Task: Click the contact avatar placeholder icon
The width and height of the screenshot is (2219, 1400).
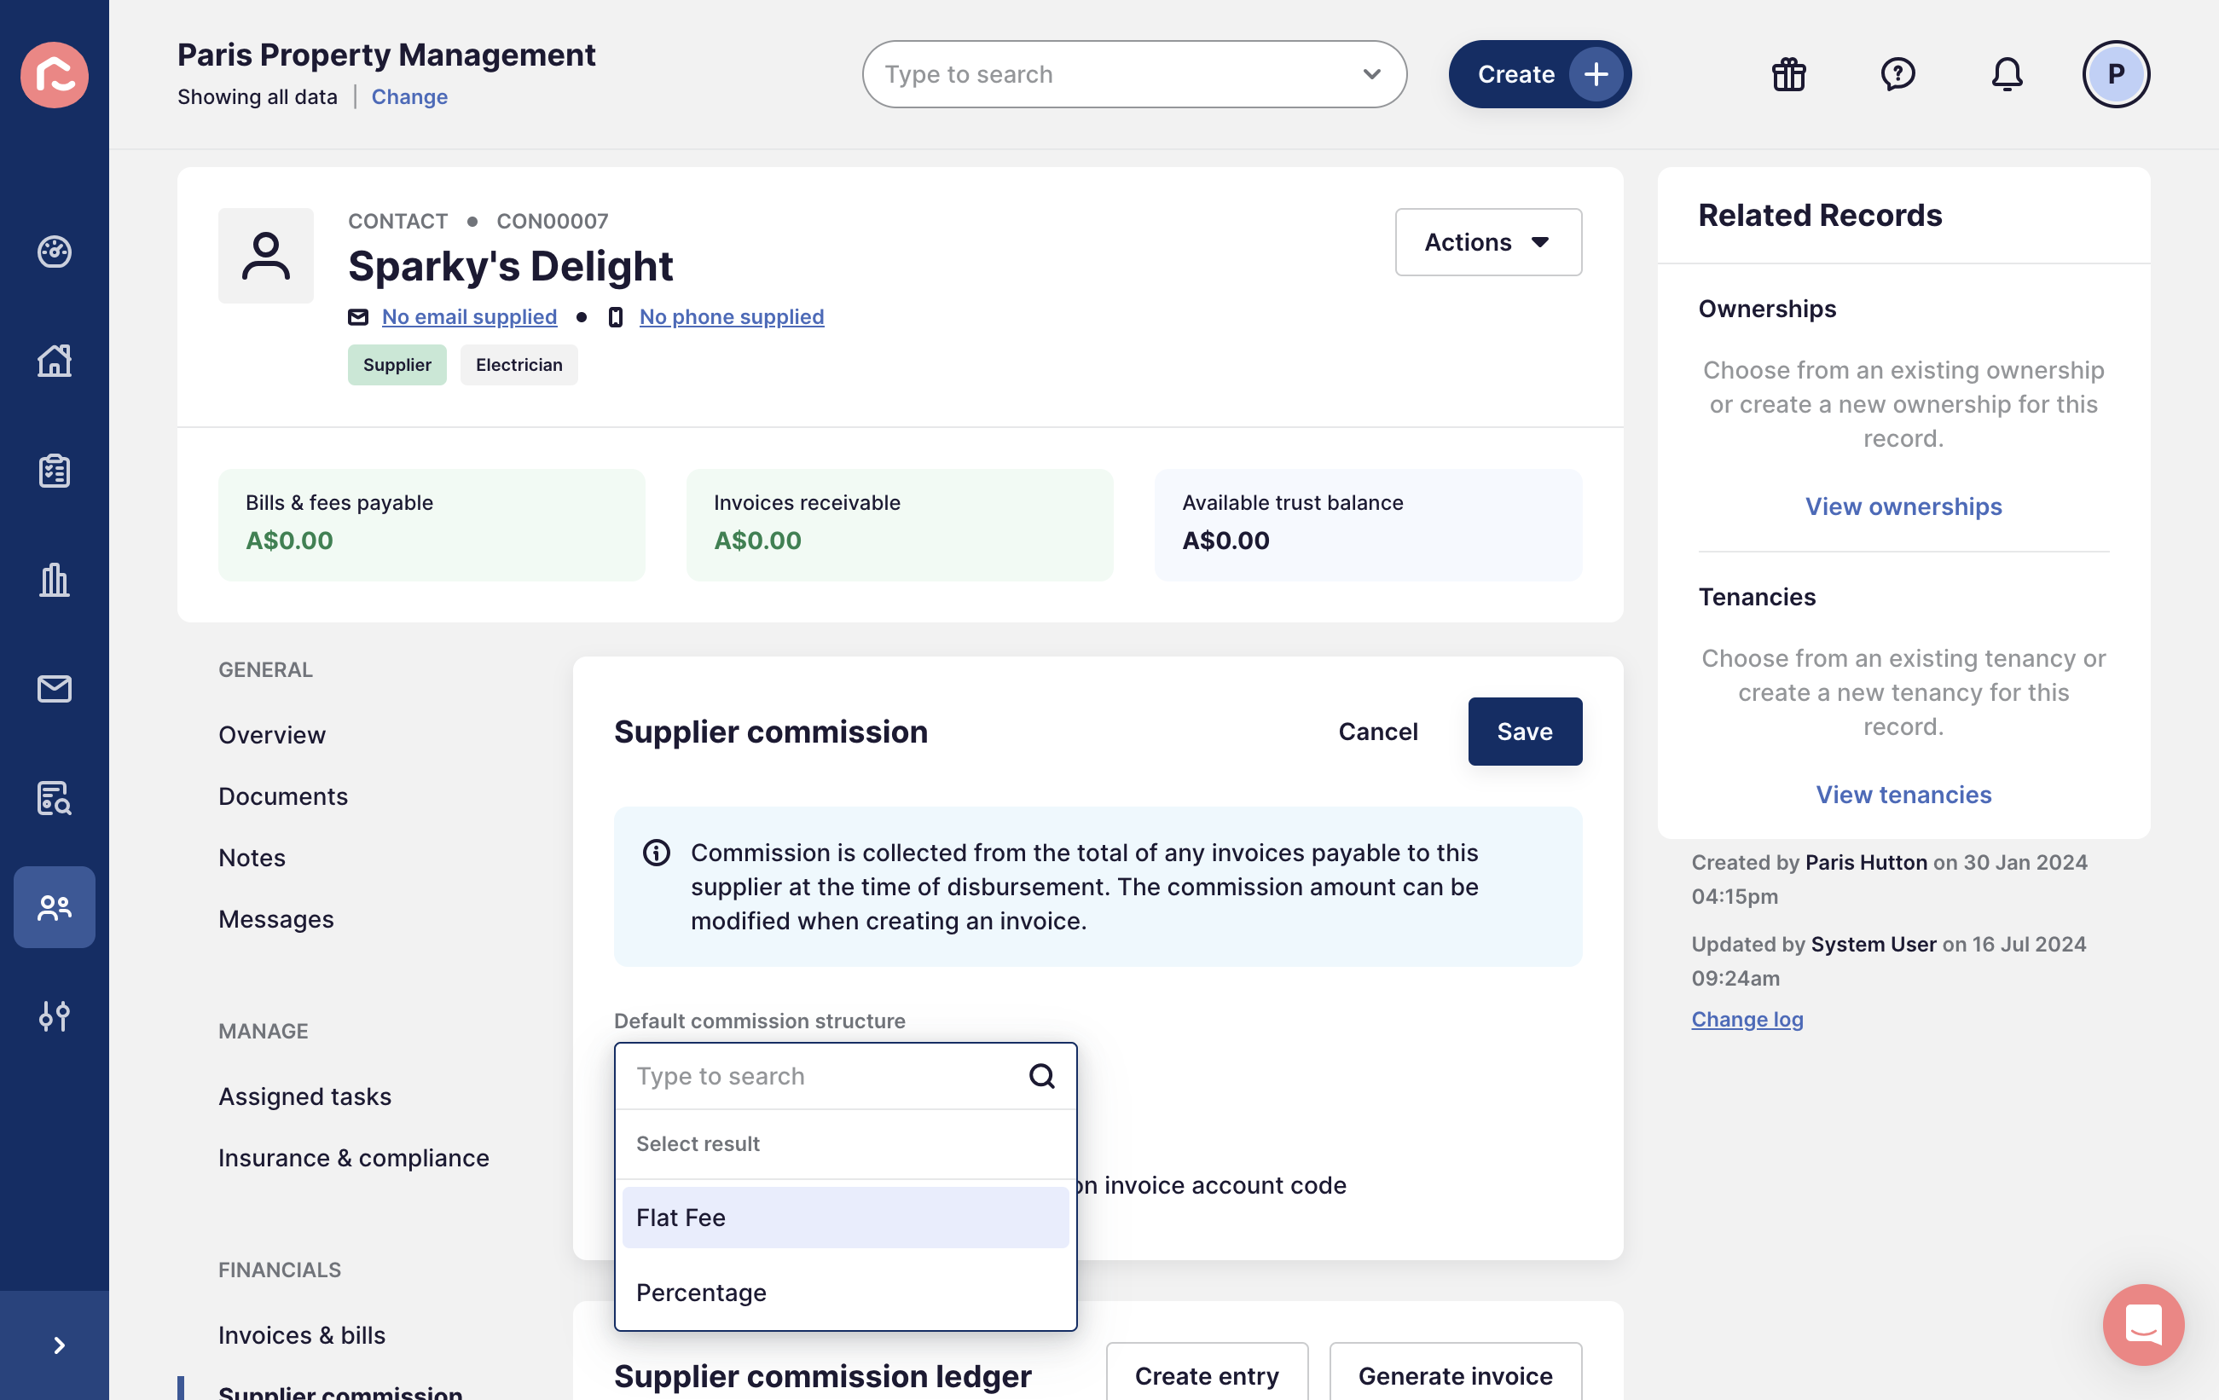Action: point(265,256)
